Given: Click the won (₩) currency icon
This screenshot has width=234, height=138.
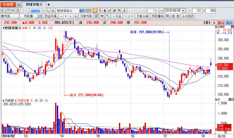Looking at the screenshot, I should coord(102,16).
